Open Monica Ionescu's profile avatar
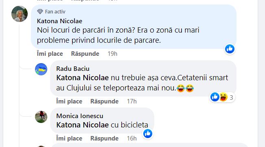Screen dimensions: 265x147 [41, 117]
